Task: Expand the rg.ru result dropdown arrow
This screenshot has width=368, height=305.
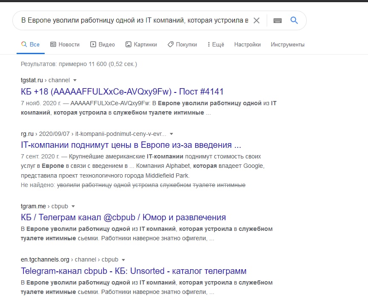Action: pos(171,134)
